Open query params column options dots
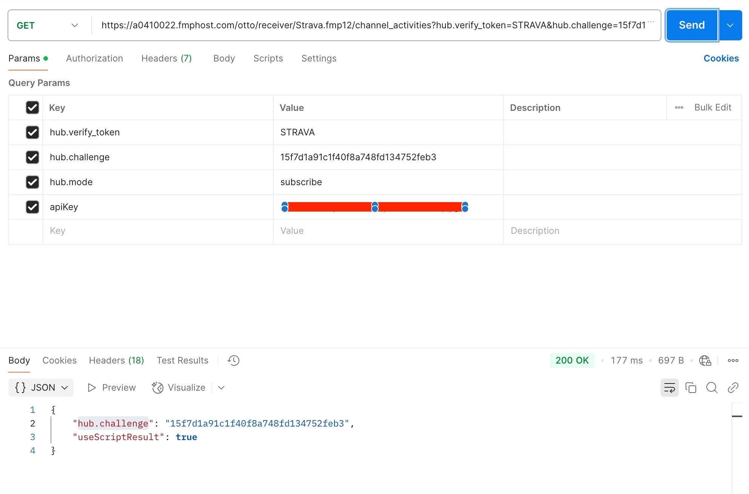749x494 pixels. tap(679, 107)
